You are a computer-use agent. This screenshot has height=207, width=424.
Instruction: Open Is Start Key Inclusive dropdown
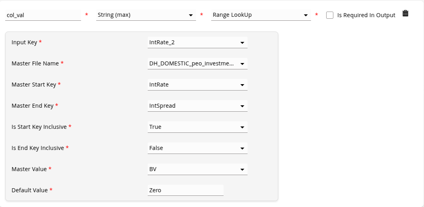point(197,127)
